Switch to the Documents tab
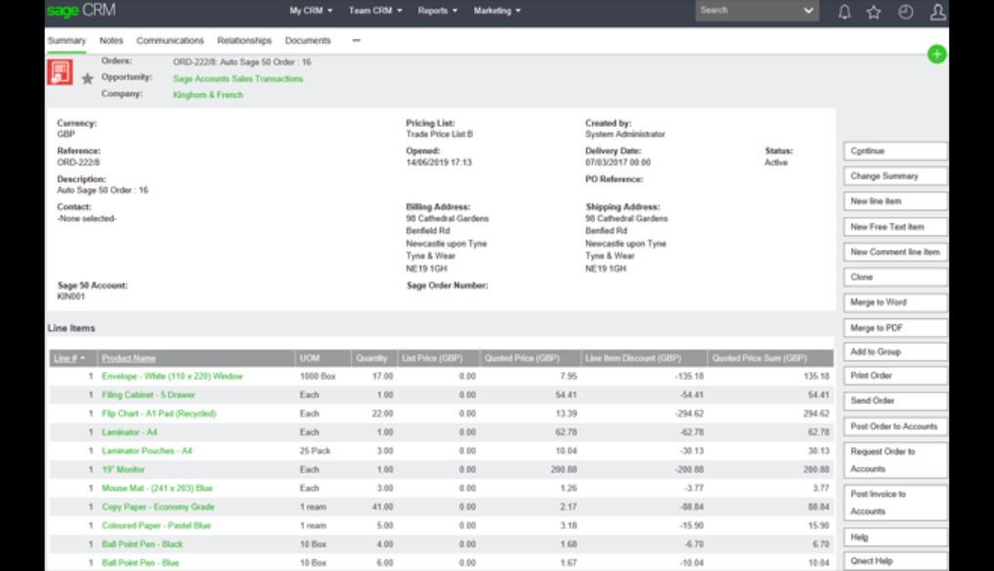The width and height of the screenshot is (994, 571). pyautogui.click(x=308, y=41)
